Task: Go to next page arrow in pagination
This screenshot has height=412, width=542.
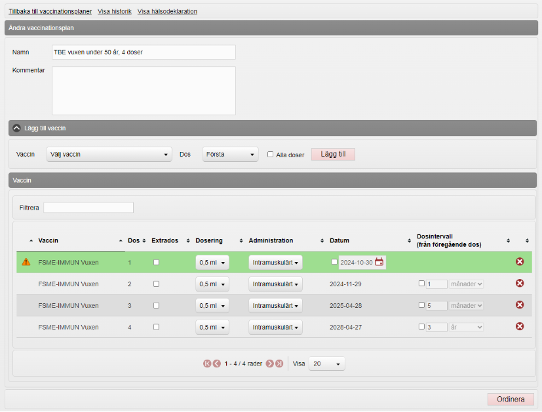Action: point(269,364)
